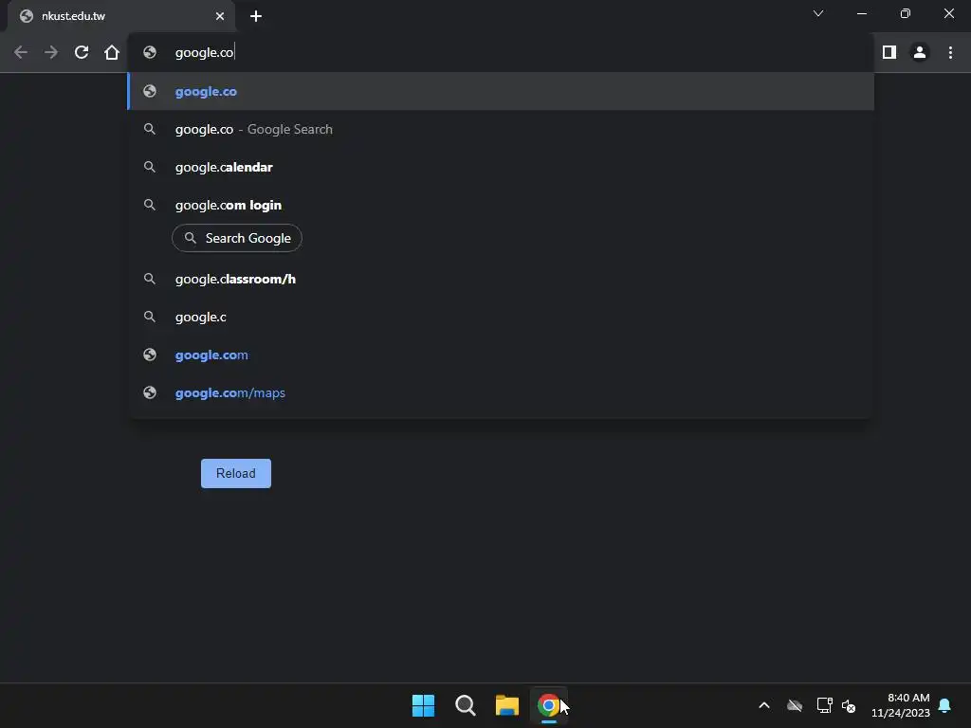Open the Windows Start menu

tap(424, 705)
